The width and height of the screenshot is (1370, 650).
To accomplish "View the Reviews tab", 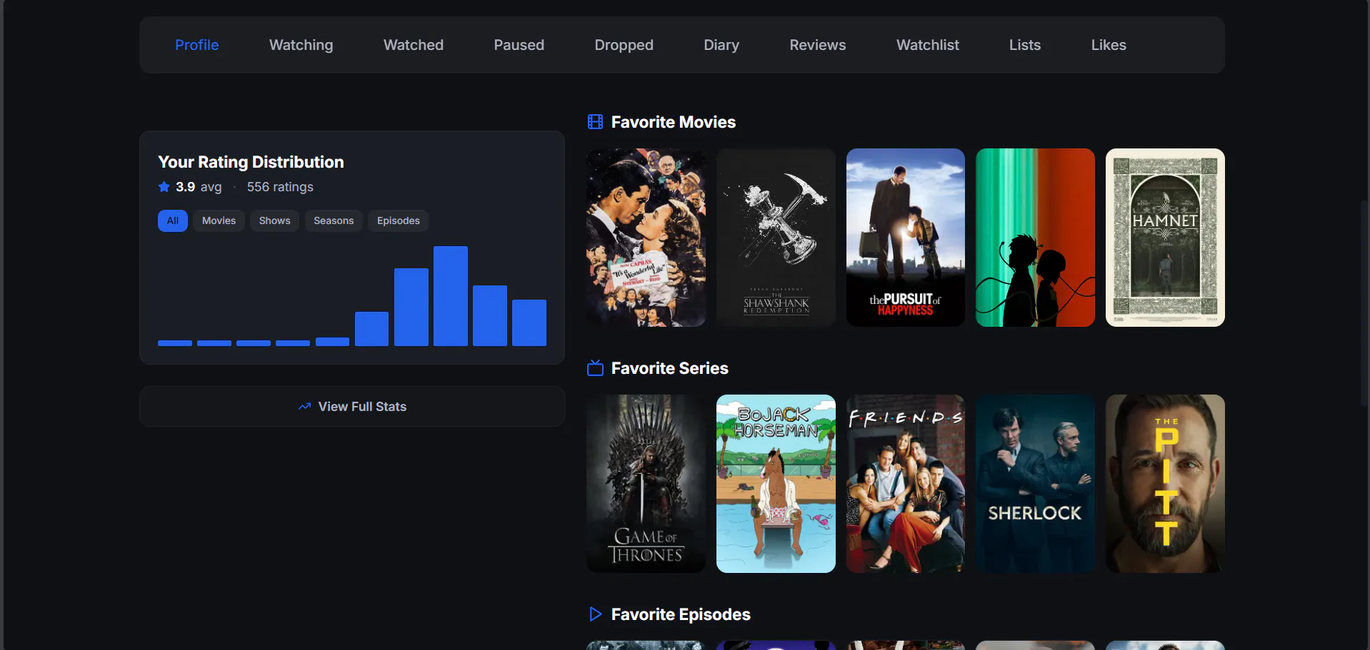I will [817, 45].
